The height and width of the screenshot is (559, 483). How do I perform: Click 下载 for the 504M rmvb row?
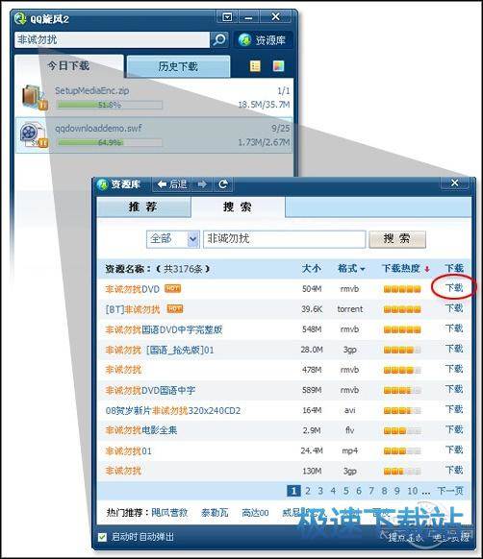454,288
